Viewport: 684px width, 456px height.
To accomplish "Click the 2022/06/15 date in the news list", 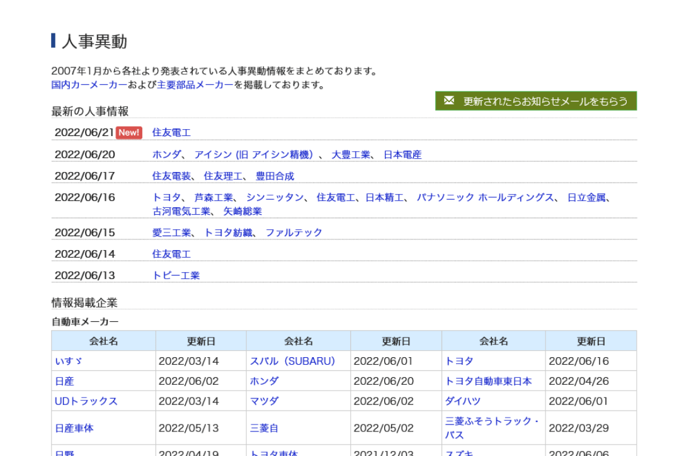I will pyautogui.click(x=84, y=232).
